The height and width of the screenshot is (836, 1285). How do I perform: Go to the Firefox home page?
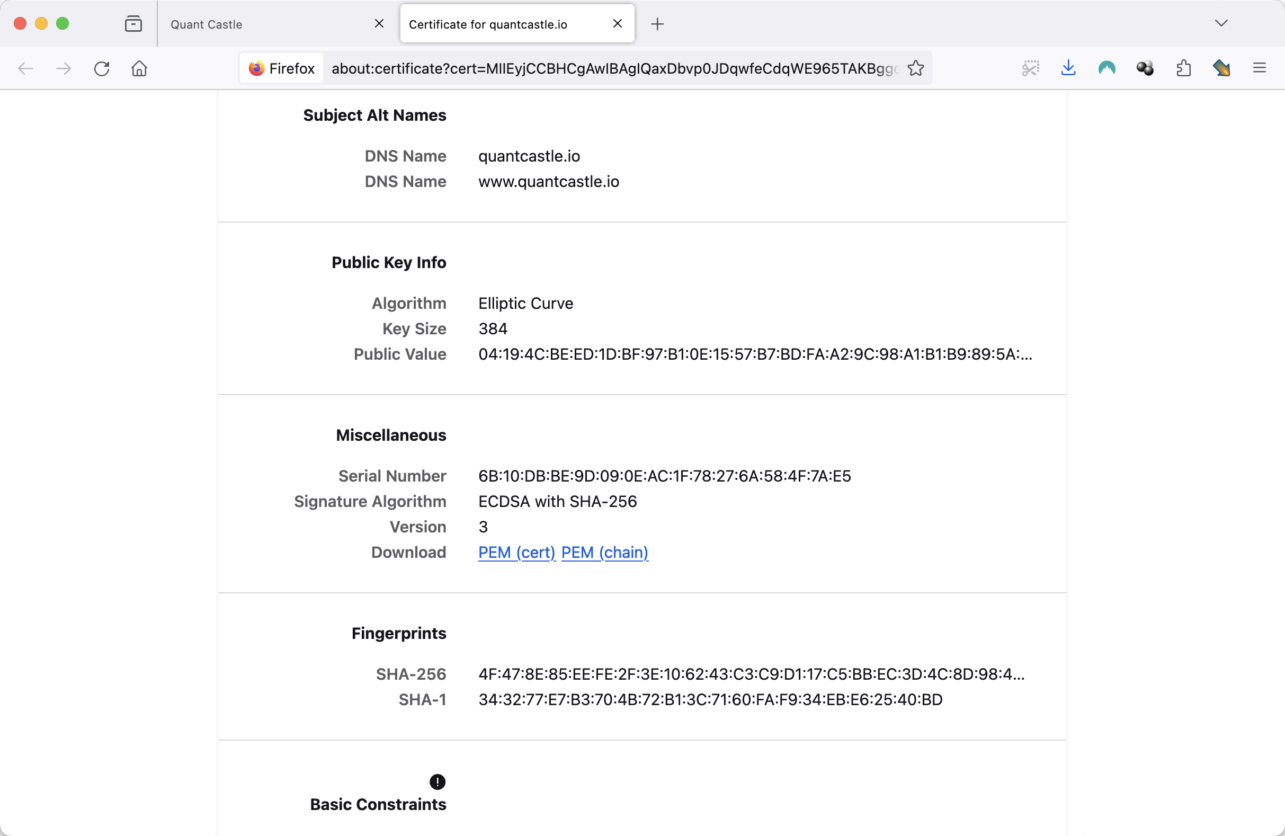coord(139,68)
